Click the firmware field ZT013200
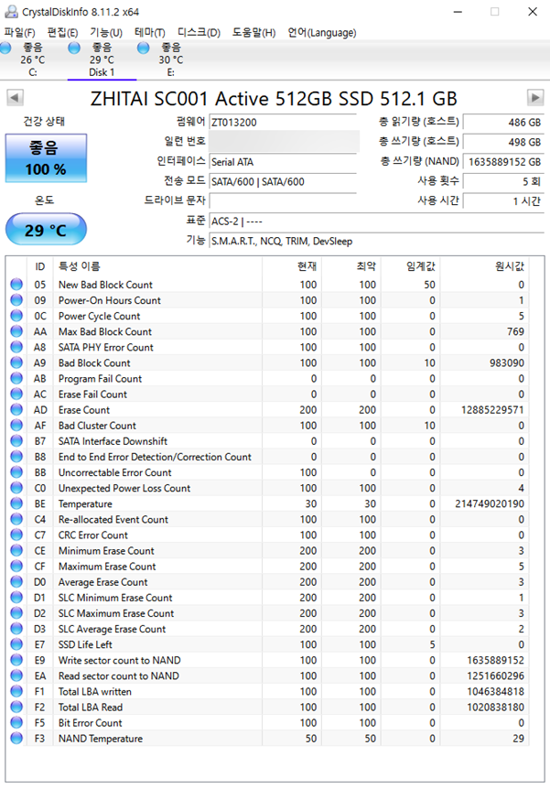The height and width of the screenshot is (789, 550). tap(283, 123)
